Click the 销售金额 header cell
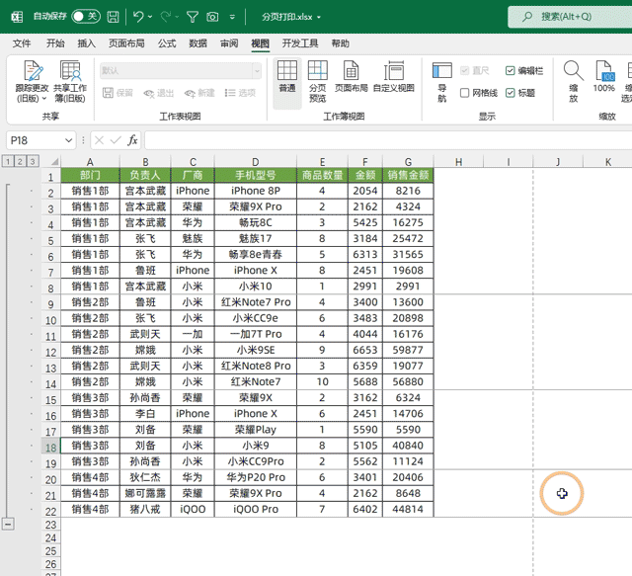Image resolution: width=632 pixels, height=576 pixels. pos(408,175)
